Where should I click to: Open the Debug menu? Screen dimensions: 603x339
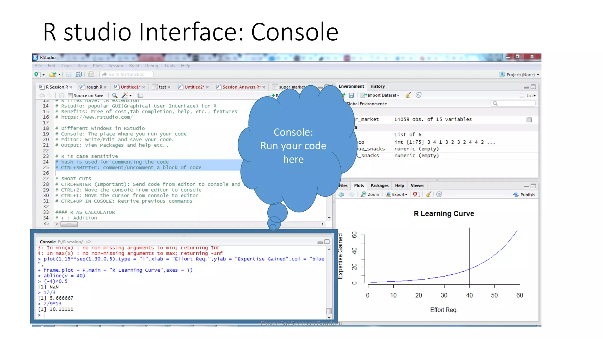click(x=152, y=66)
